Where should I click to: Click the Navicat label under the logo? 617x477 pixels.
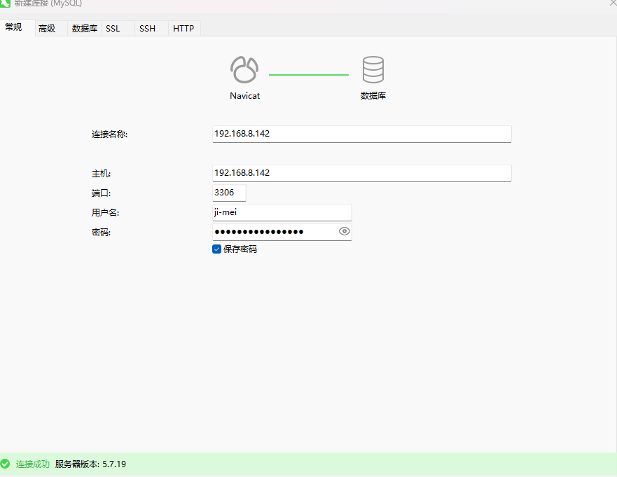click(244, 96)
